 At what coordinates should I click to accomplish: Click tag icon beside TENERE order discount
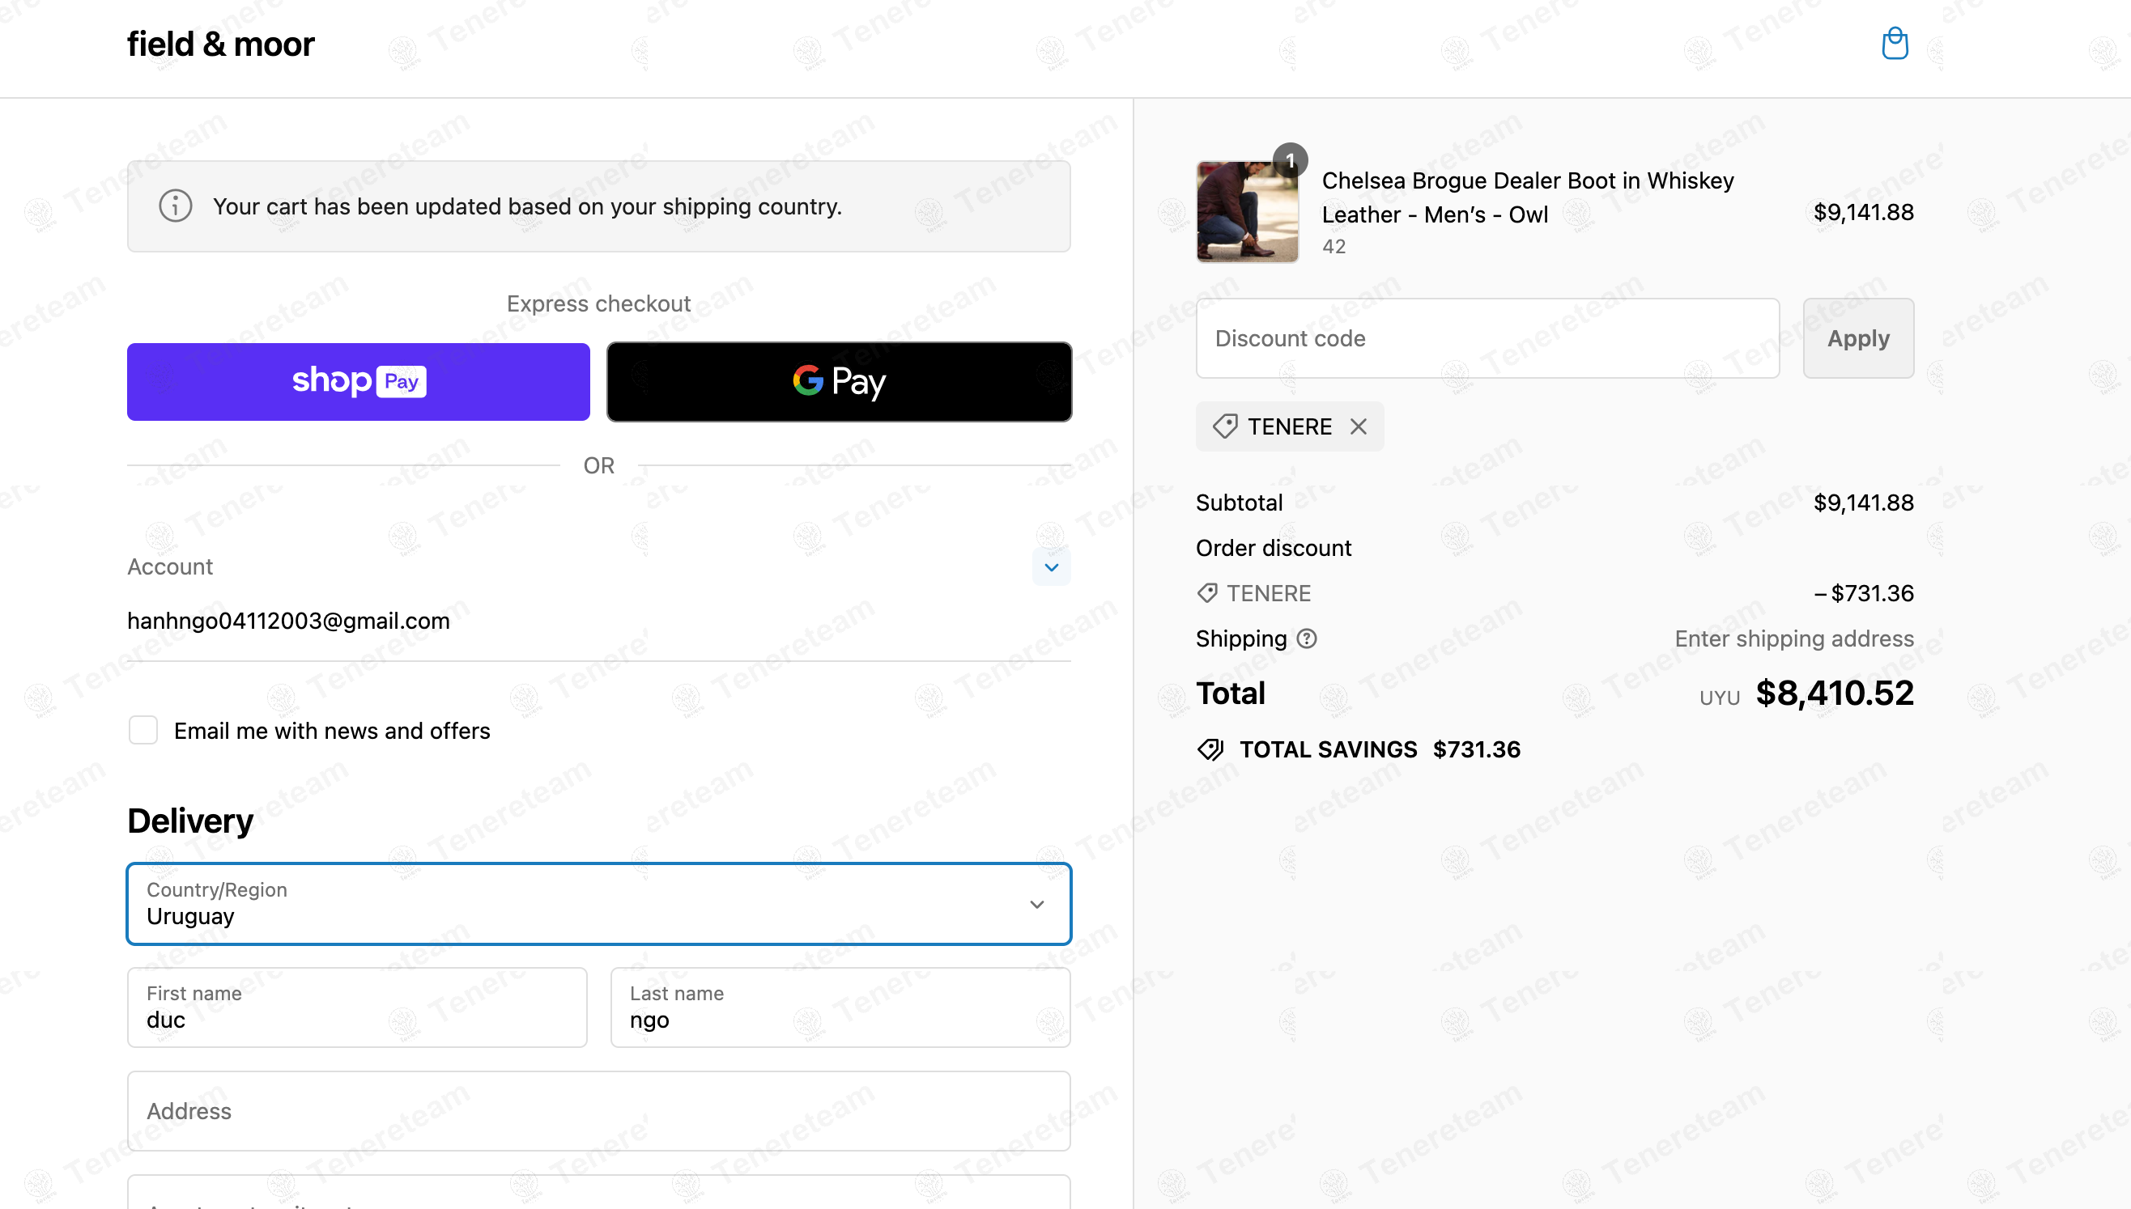point(1207,593)
